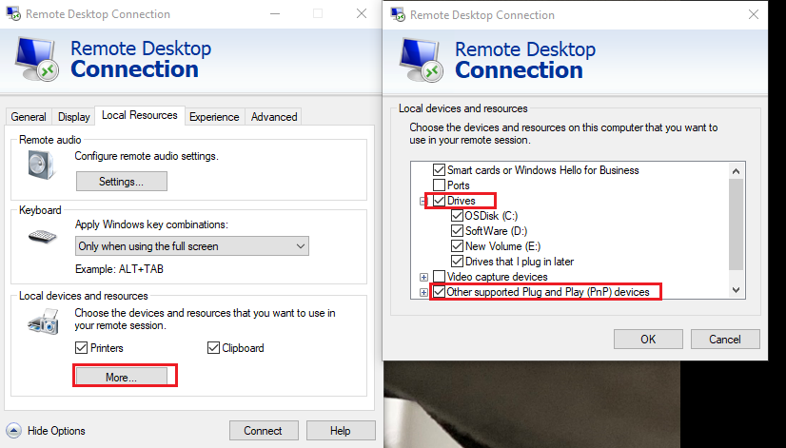
Task: Click the Help button
Action: pyautogui.click(x=341, y=431)
